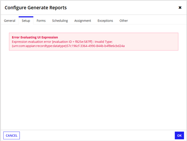
Task: Open the Exceptions tab
Action: (x=105, y=21)
